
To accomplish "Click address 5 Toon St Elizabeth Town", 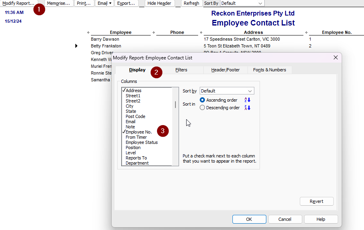I will [237, 46].
